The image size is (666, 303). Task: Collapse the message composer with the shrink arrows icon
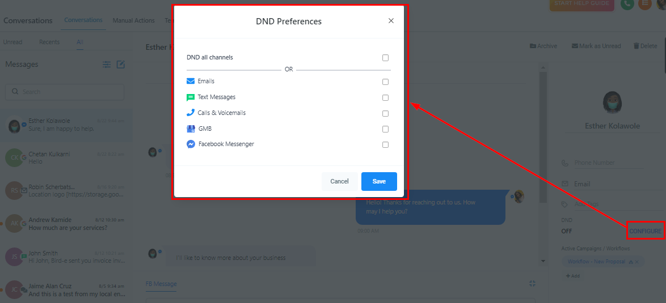pos(532,284)
